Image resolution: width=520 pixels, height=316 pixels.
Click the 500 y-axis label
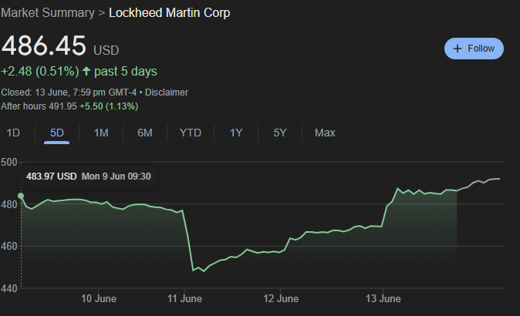point(9,163)
